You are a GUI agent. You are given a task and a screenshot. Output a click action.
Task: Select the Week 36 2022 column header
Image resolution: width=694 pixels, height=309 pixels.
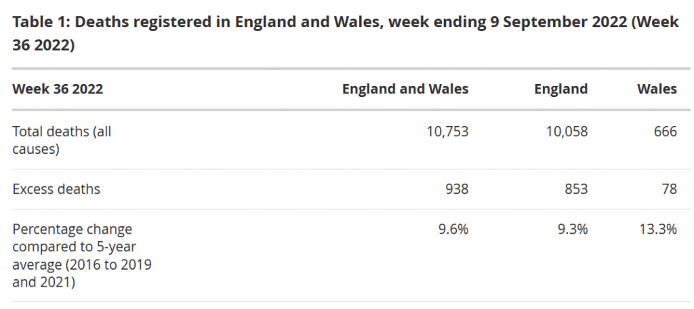click(x=58, y=89)
